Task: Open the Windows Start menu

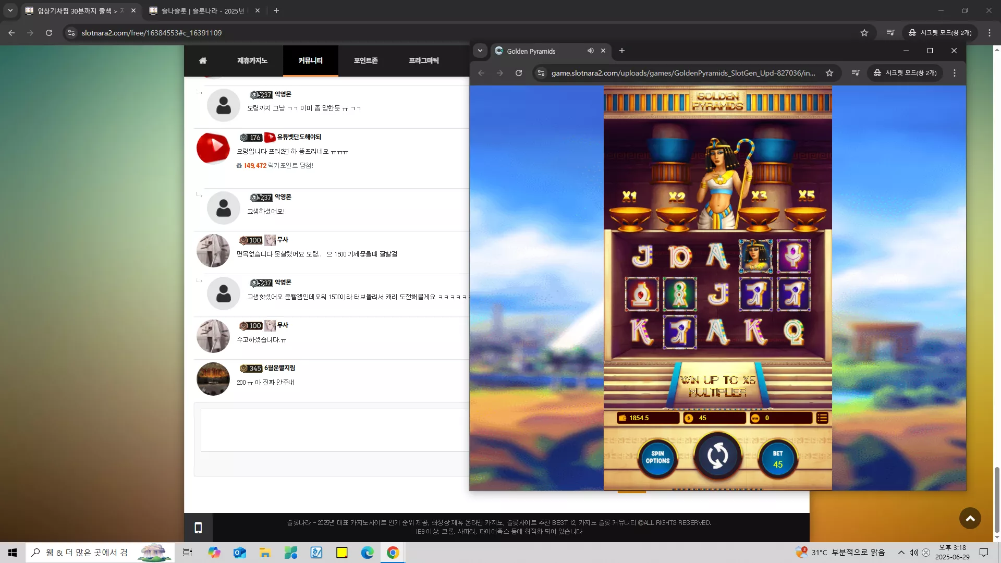Action: click(13, 553)
